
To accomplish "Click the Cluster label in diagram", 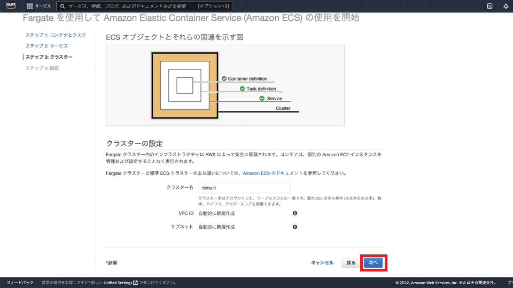I will pos(283,108).
